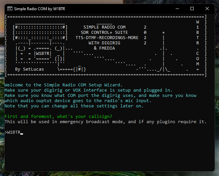Minimize the Simple Radio COM window
The height and width of the screenshot is (176, 219).
[x=177, y=9]
